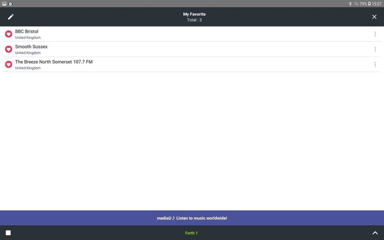Screen dimensions: 384x240
Task: Open more options for Smooth Sussex
Action: [375, 49]
